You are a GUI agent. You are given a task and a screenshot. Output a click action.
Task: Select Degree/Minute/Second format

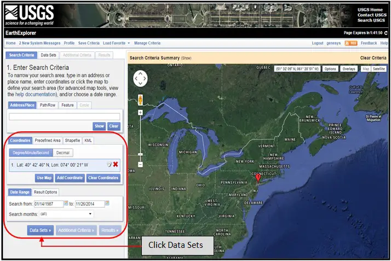click(x=31, y=153)
